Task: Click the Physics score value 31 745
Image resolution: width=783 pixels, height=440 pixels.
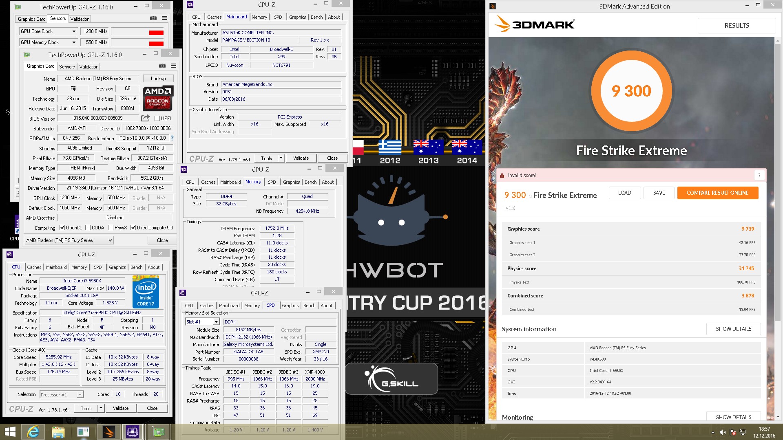Action: coord(746,268)
